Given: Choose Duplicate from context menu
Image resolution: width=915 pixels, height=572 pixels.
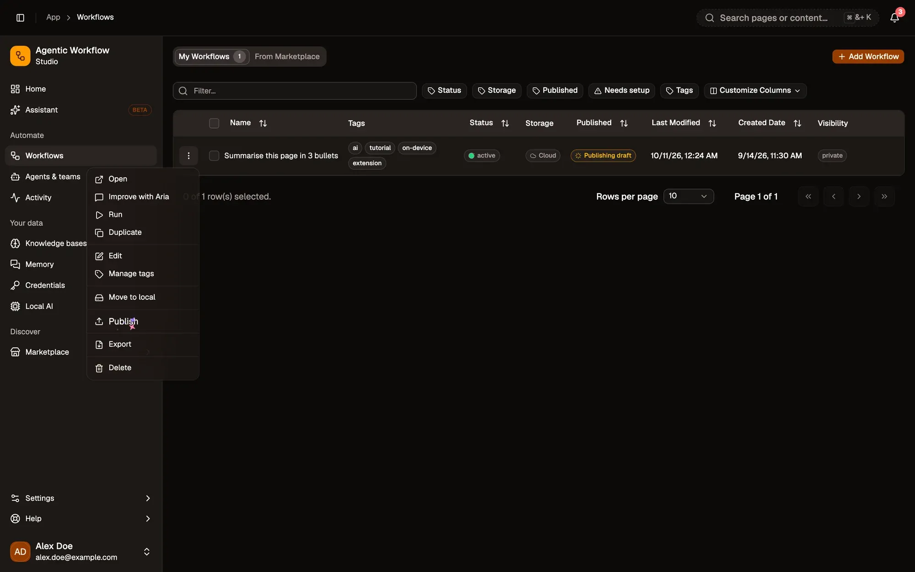Looking at the screenshot, I should click(143, 232).
